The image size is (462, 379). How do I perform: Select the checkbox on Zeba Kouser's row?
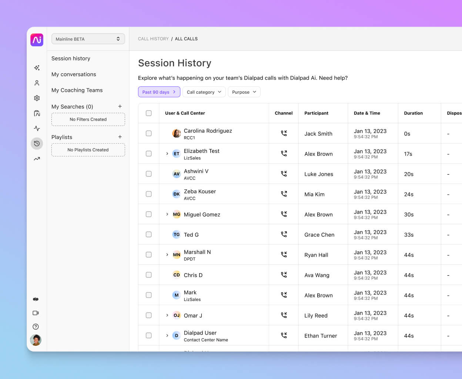tap(148, 194)
